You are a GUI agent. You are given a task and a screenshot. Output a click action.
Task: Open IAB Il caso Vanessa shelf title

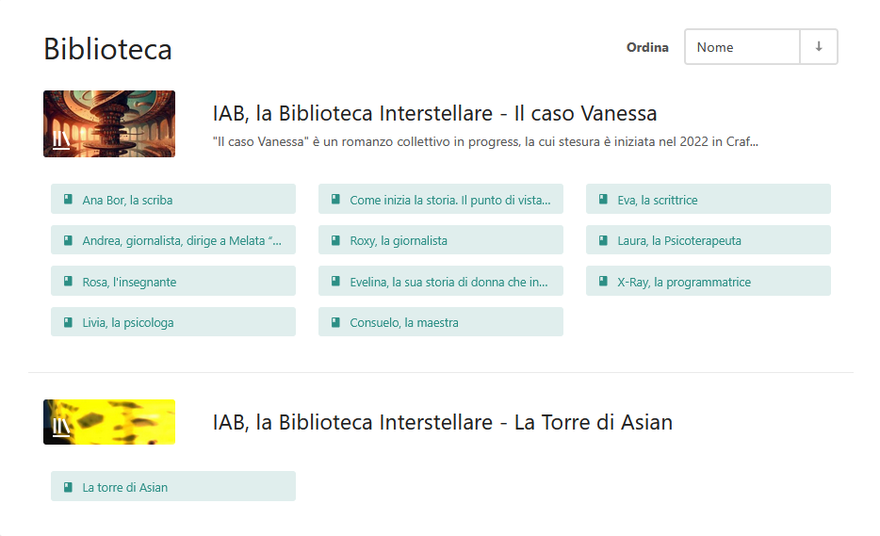tap(434, 113)
